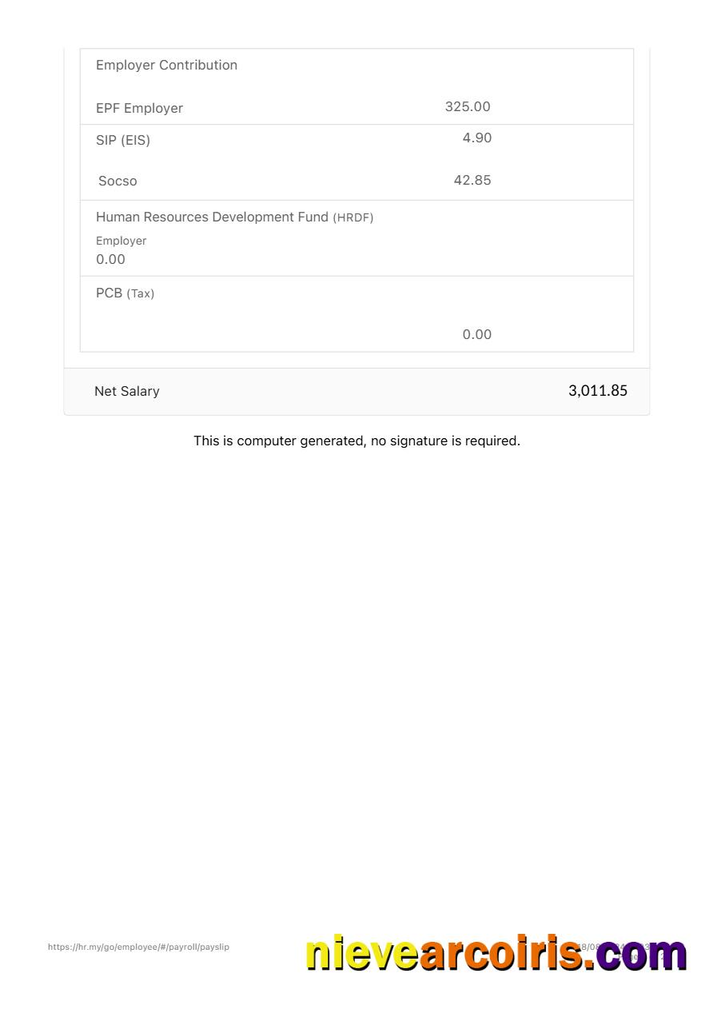Select the SIP (EIS) label
This screenshot has height=1009, width=713.
pos(123,141)
